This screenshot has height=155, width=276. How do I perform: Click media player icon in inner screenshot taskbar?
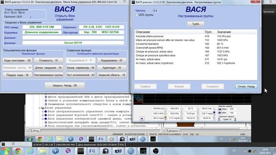click(x=111, y=139)
